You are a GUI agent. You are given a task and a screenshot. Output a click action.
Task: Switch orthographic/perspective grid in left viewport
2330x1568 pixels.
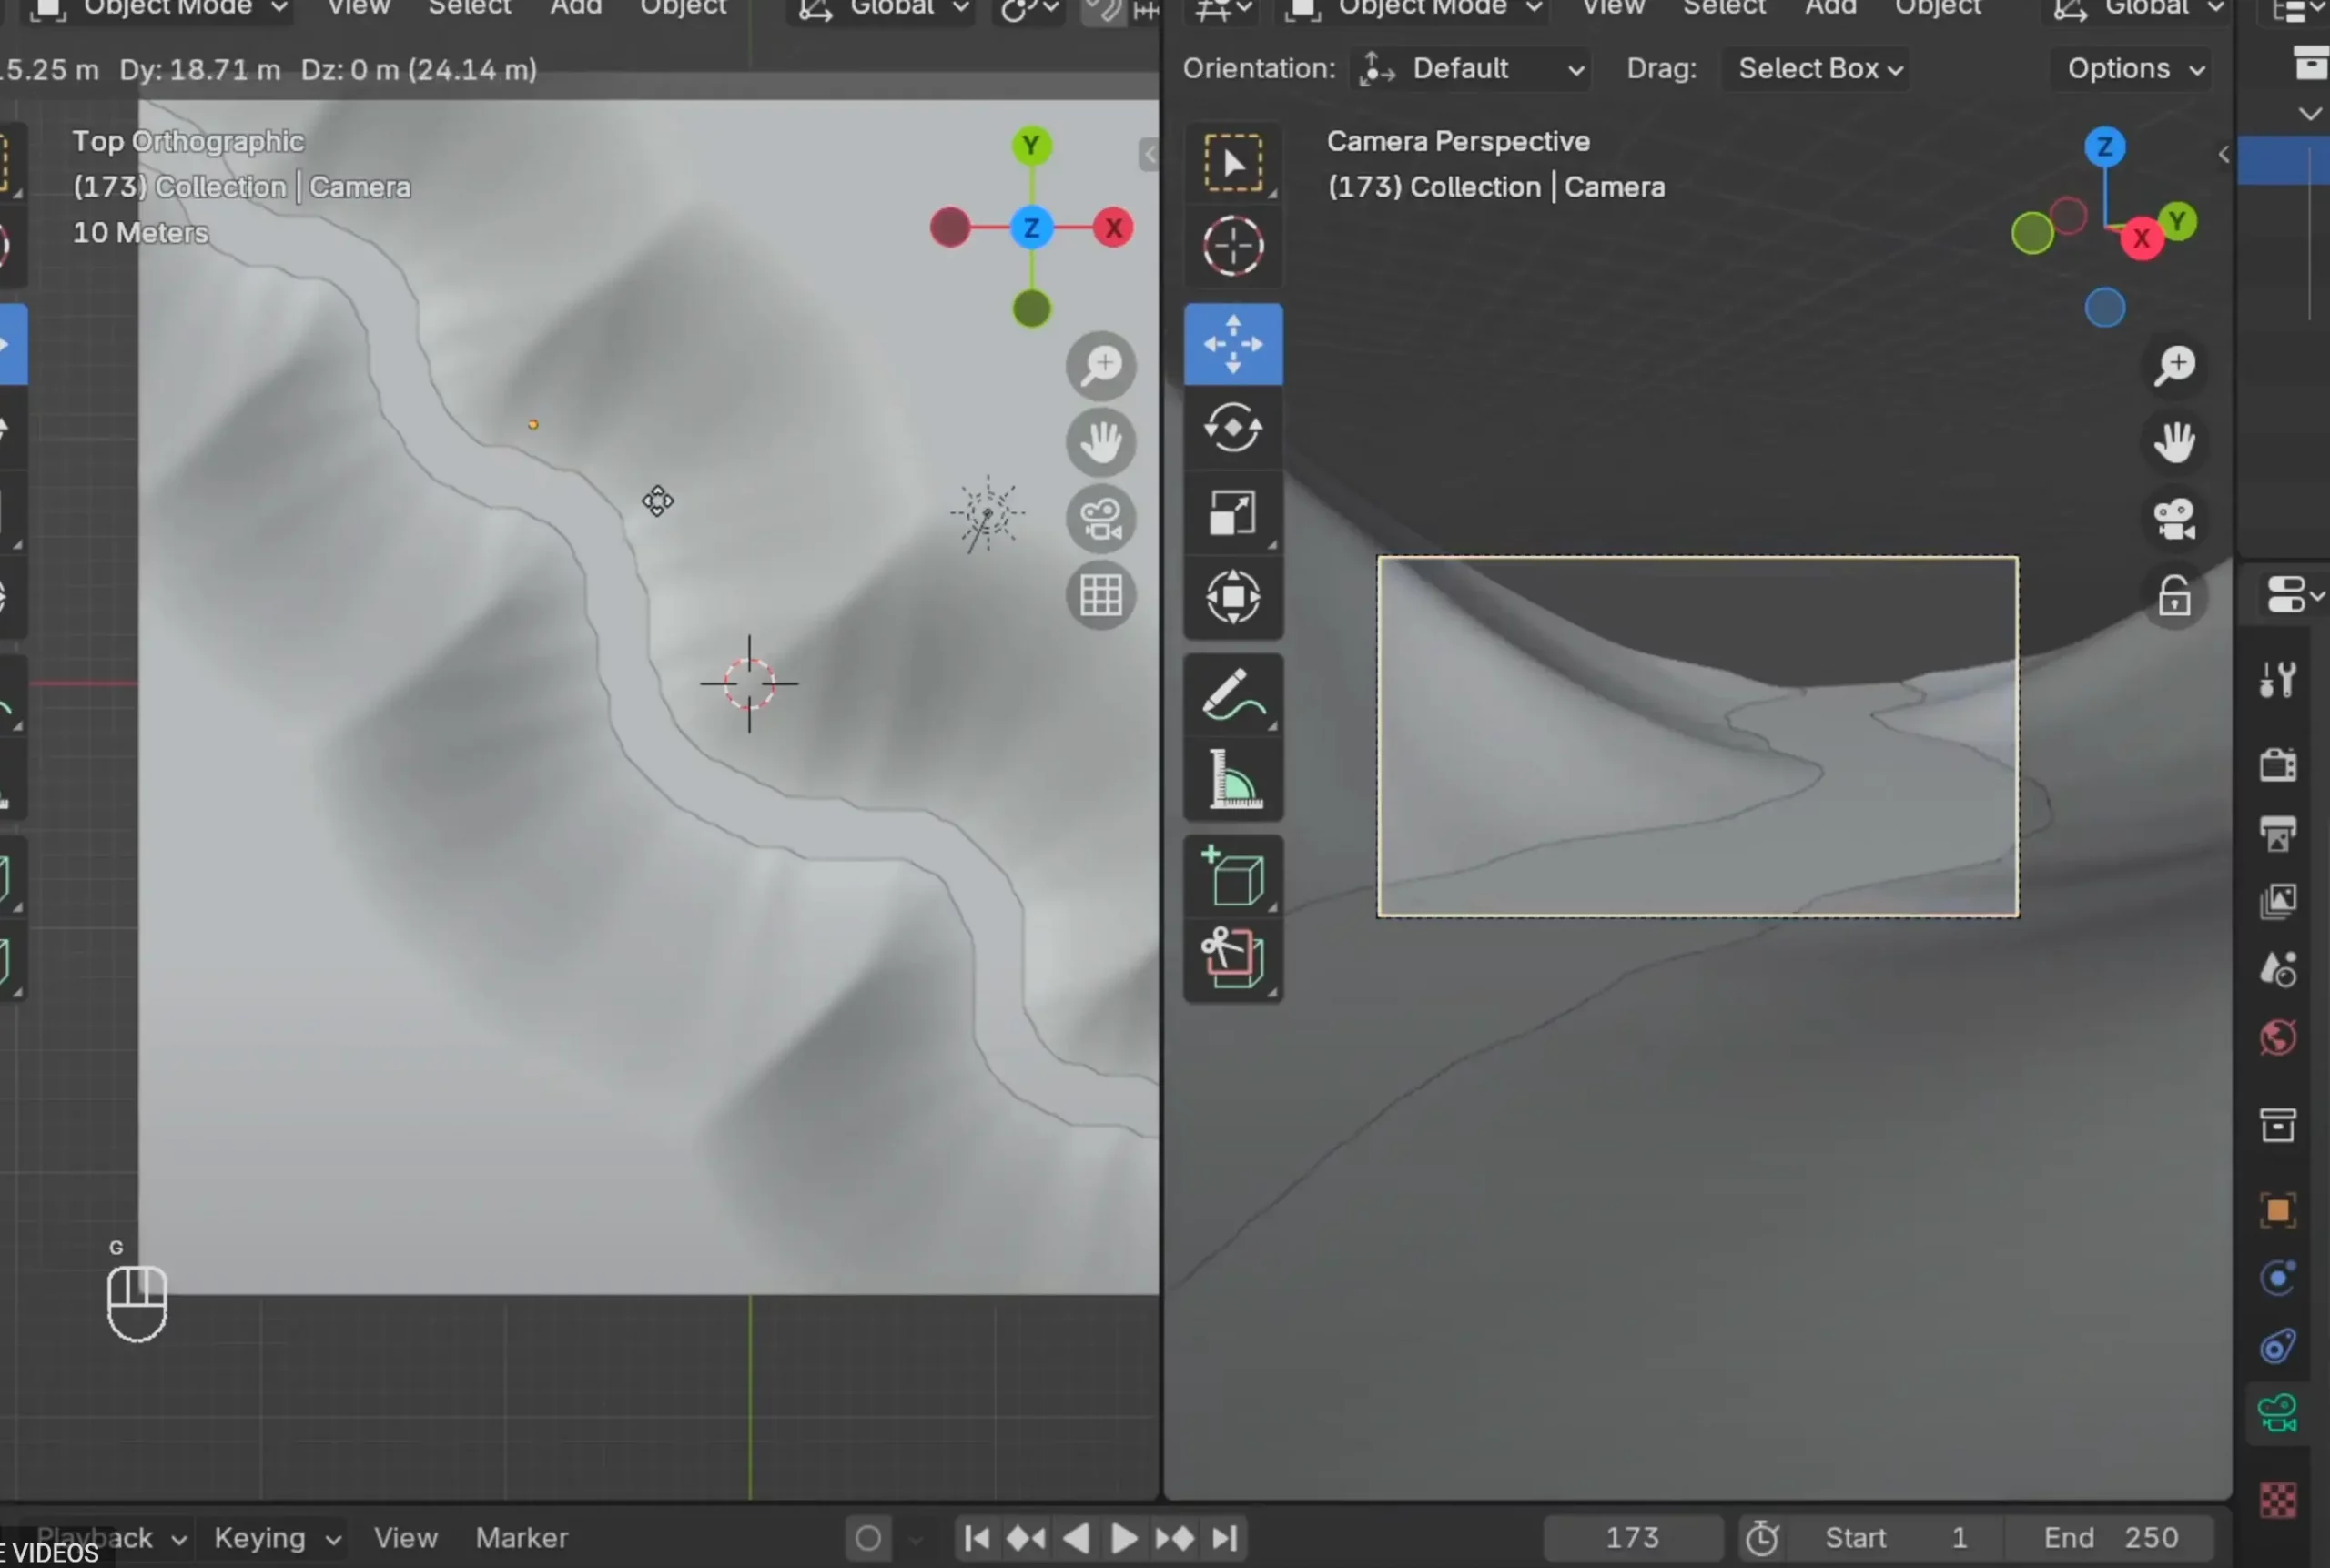(1100, 597)
